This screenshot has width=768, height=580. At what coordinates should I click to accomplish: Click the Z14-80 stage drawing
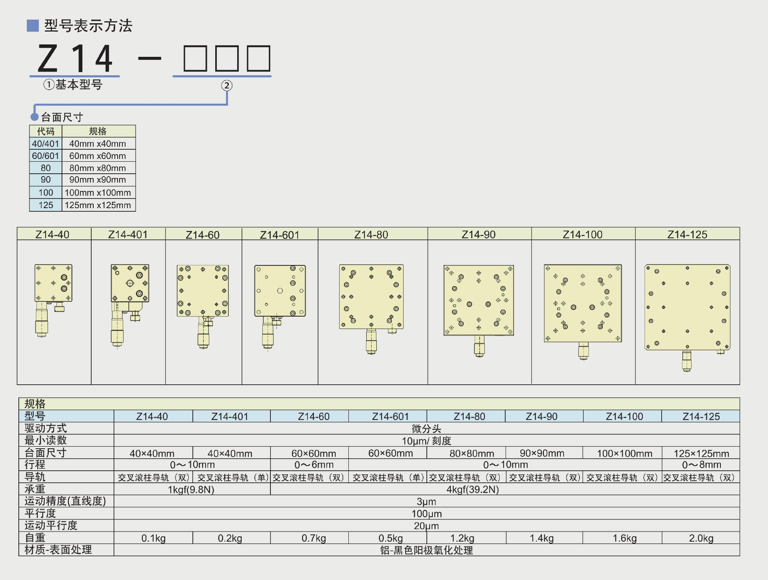(371, 297)
